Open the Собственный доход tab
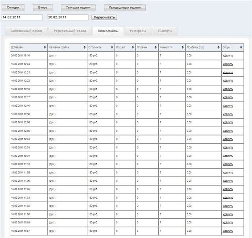Image resolution: width=252 pixels, height=238 pixels. (x=26, y=31)
